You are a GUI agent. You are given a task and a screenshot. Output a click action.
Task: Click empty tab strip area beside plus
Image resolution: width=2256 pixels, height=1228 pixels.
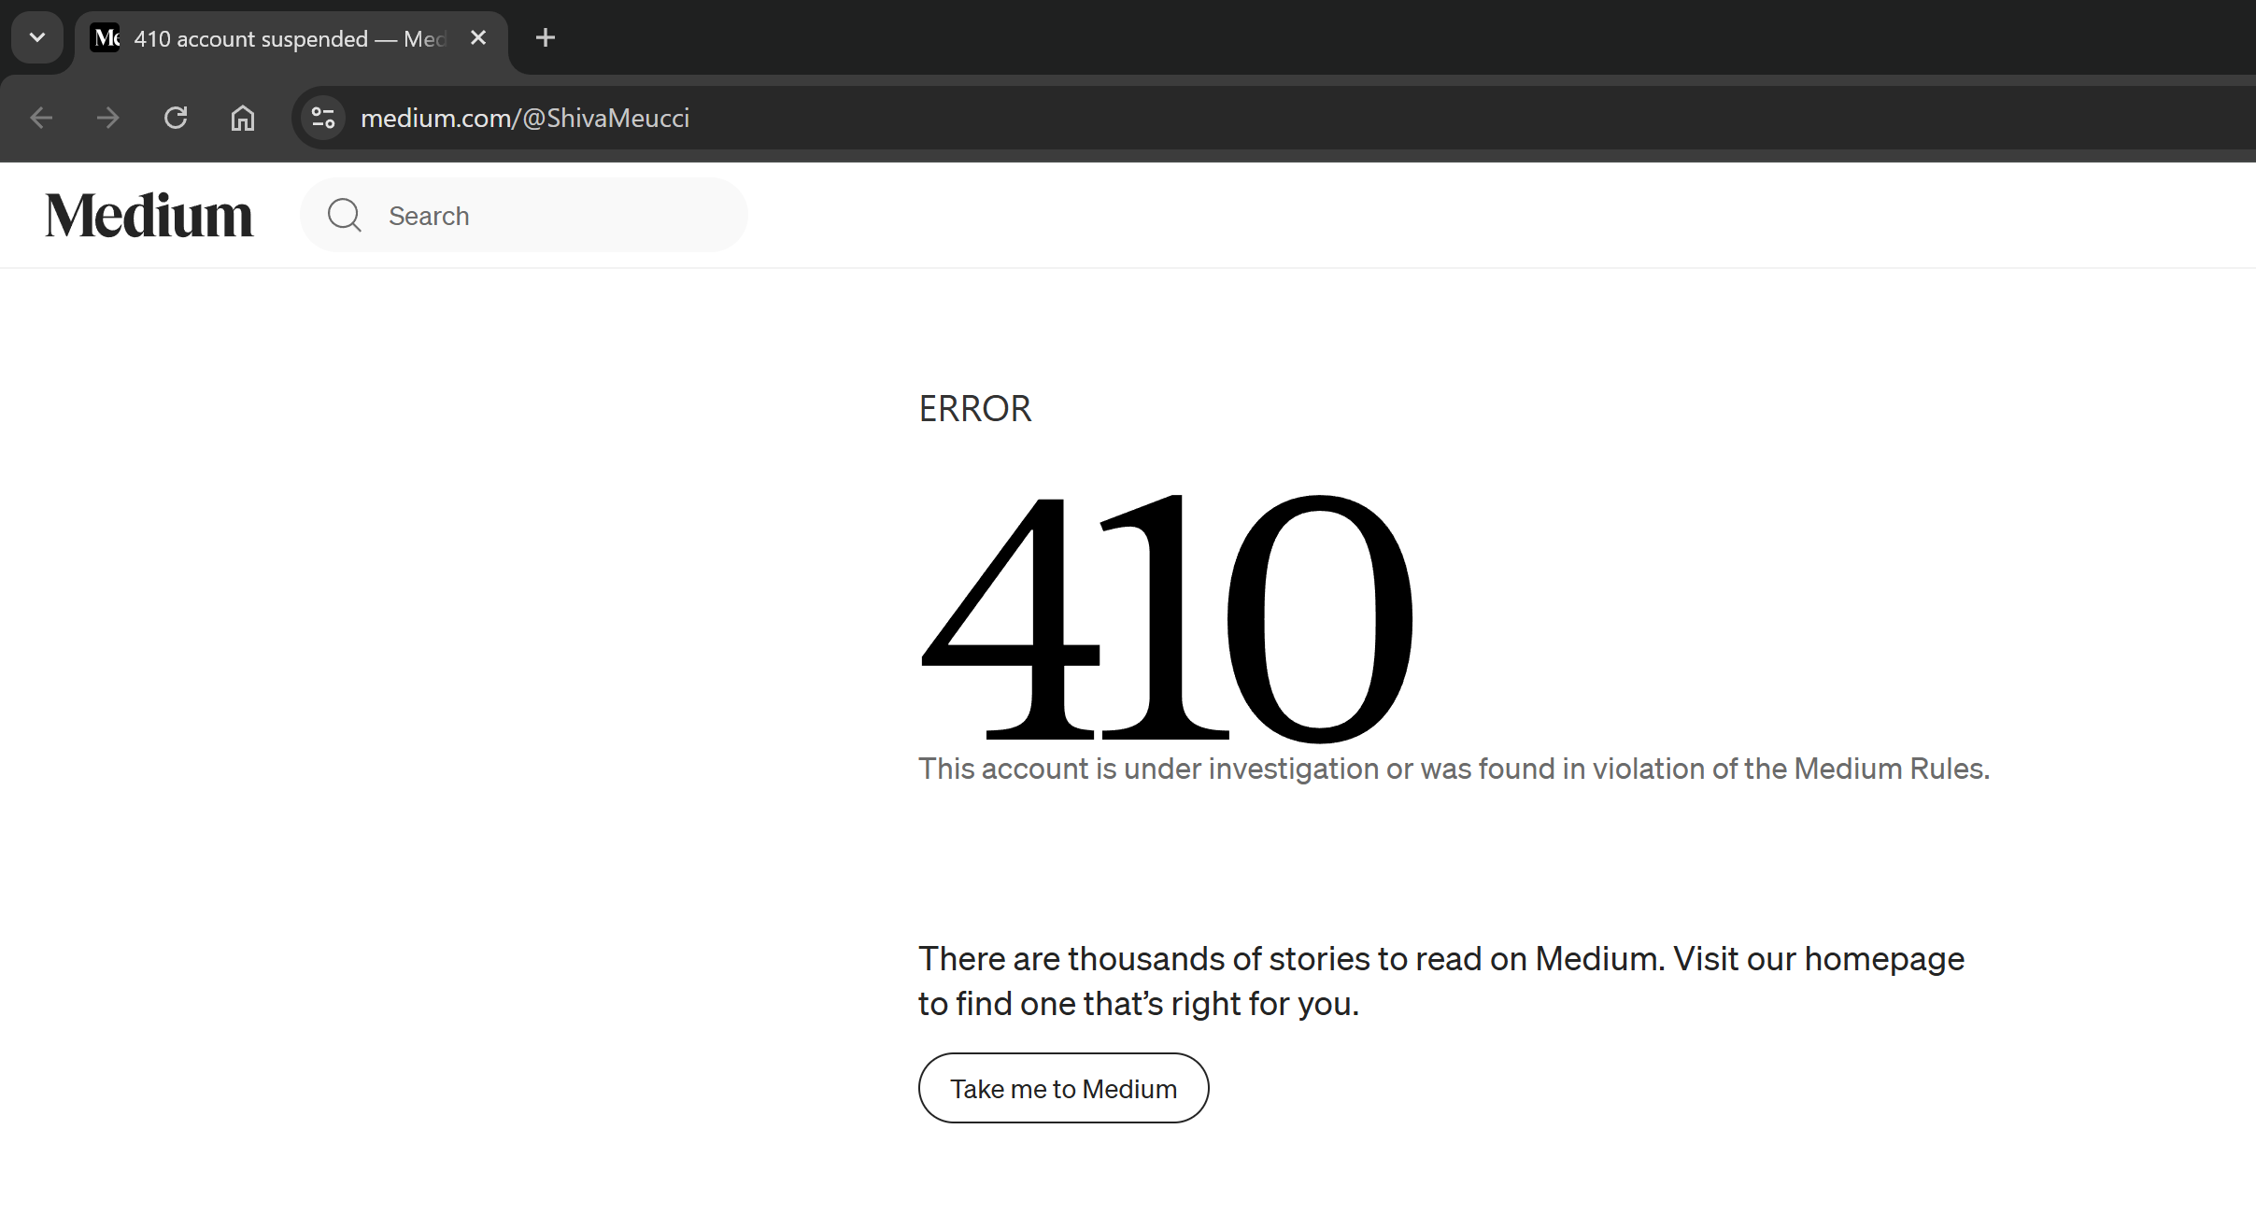[1308, 38]
